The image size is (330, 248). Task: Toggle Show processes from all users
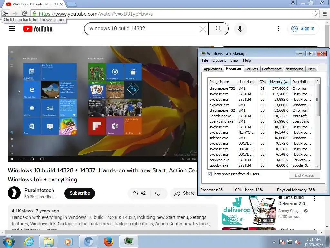(x=209, y=174)
